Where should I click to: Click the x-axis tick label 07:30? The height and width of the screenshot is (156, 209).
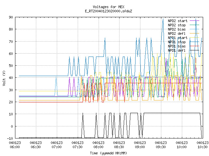pos(77,147)
